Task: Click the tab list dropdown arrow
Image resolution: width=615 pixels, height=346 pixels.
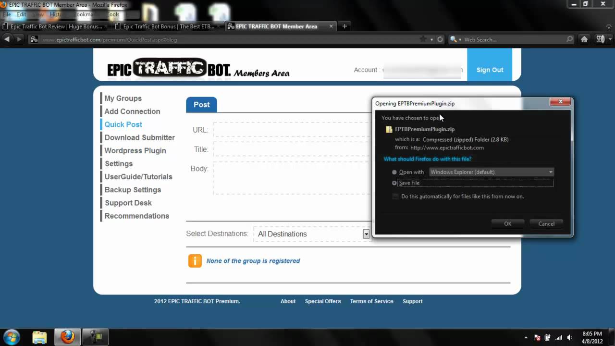Action: [x=610, y=26]
